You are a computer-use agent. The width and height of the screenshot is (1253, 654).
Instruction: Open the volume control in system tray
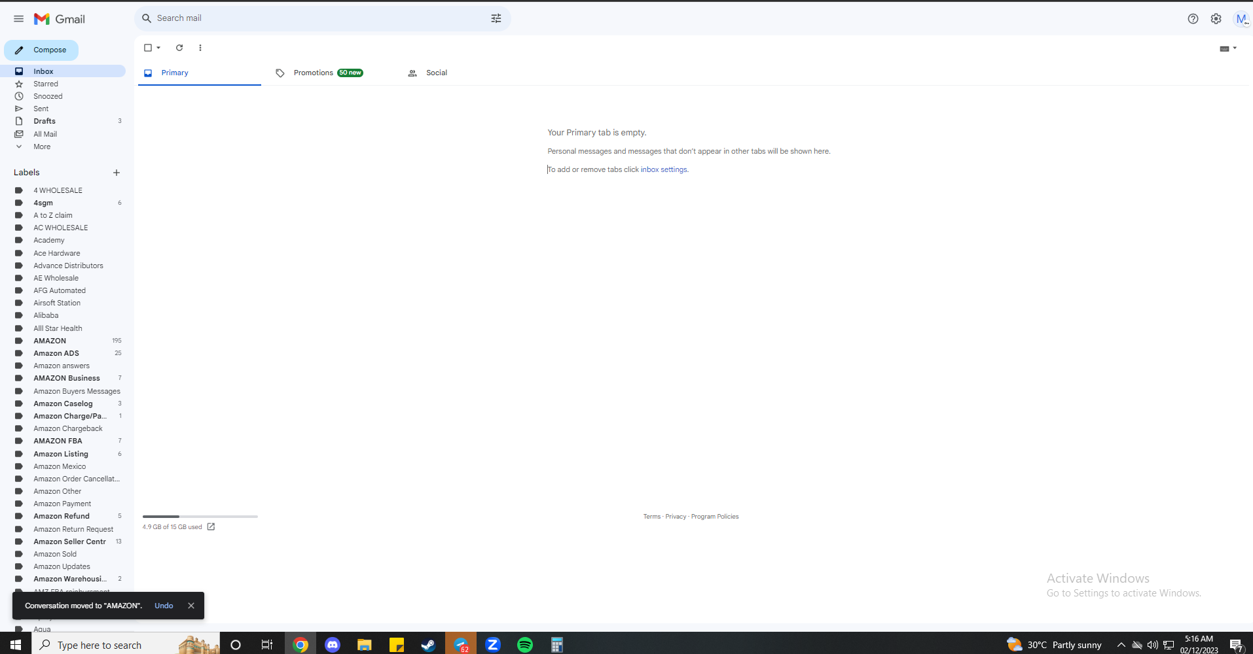pyautogui.click(x=1153, y=645)
